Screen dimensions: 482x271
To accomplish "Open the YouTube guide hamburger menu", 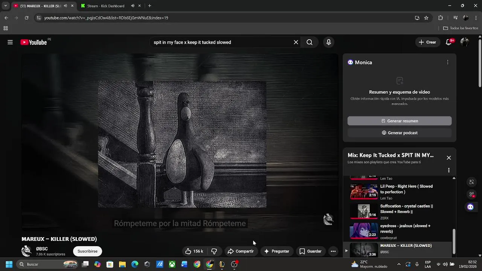I will click(10, 42).
